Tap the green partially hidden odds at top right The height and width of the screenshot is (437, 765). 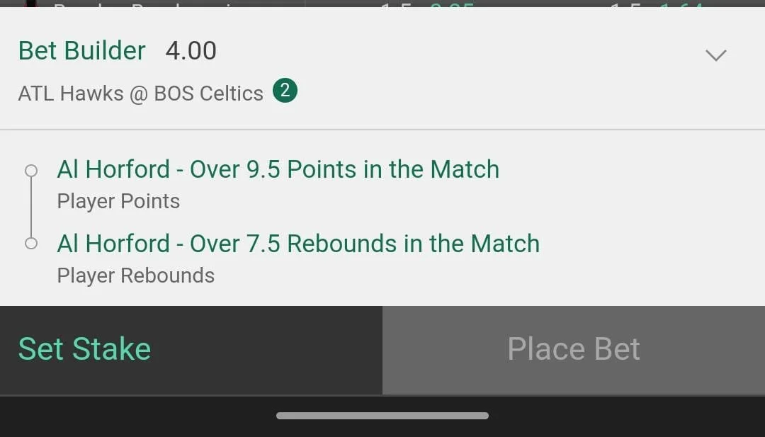pos(682,4)
